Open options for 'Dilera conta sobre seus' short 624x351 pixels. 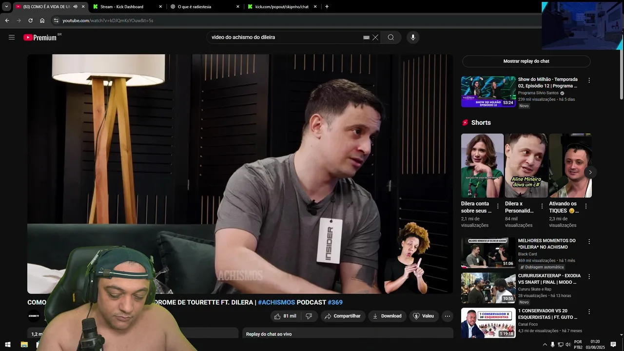498,206
